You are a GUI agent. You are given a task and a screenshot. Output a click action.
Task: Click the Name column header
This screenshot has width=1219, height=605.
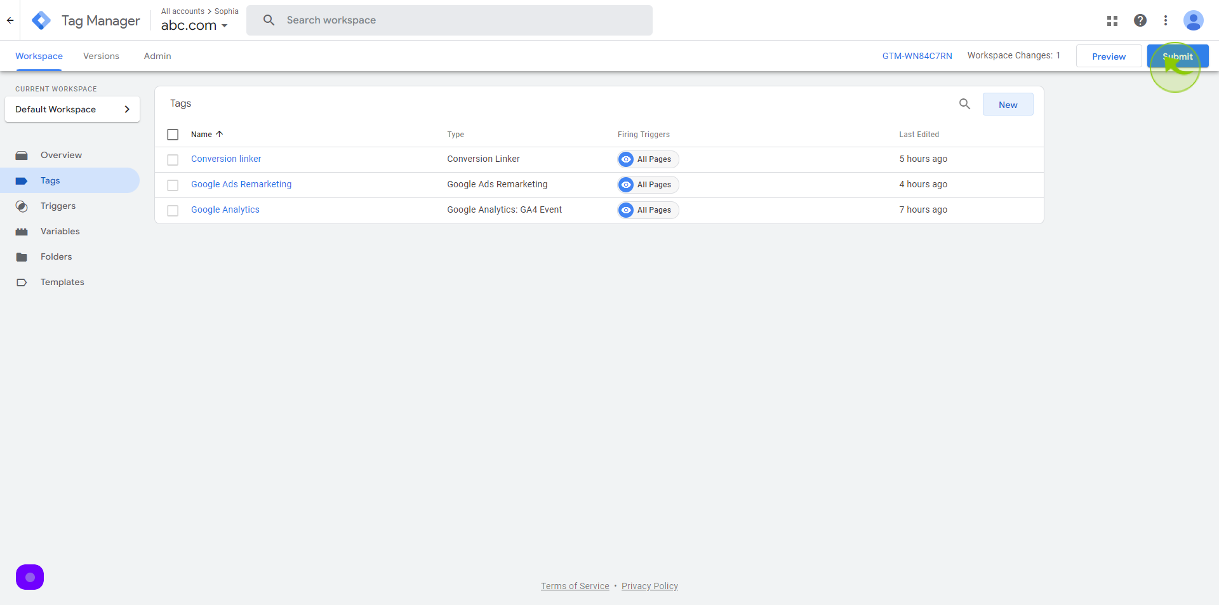pyautogui.click(x=201, y=135)
